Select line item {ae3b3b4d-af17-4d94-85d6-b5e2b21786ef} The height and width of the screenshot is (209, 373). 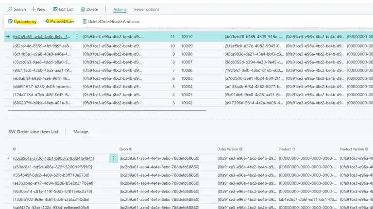(53, 183)
